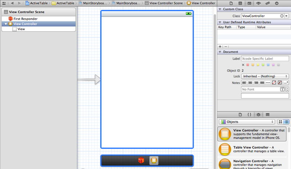
Task: Add a runtime attribute with plus button
Action: coord(220,47)
